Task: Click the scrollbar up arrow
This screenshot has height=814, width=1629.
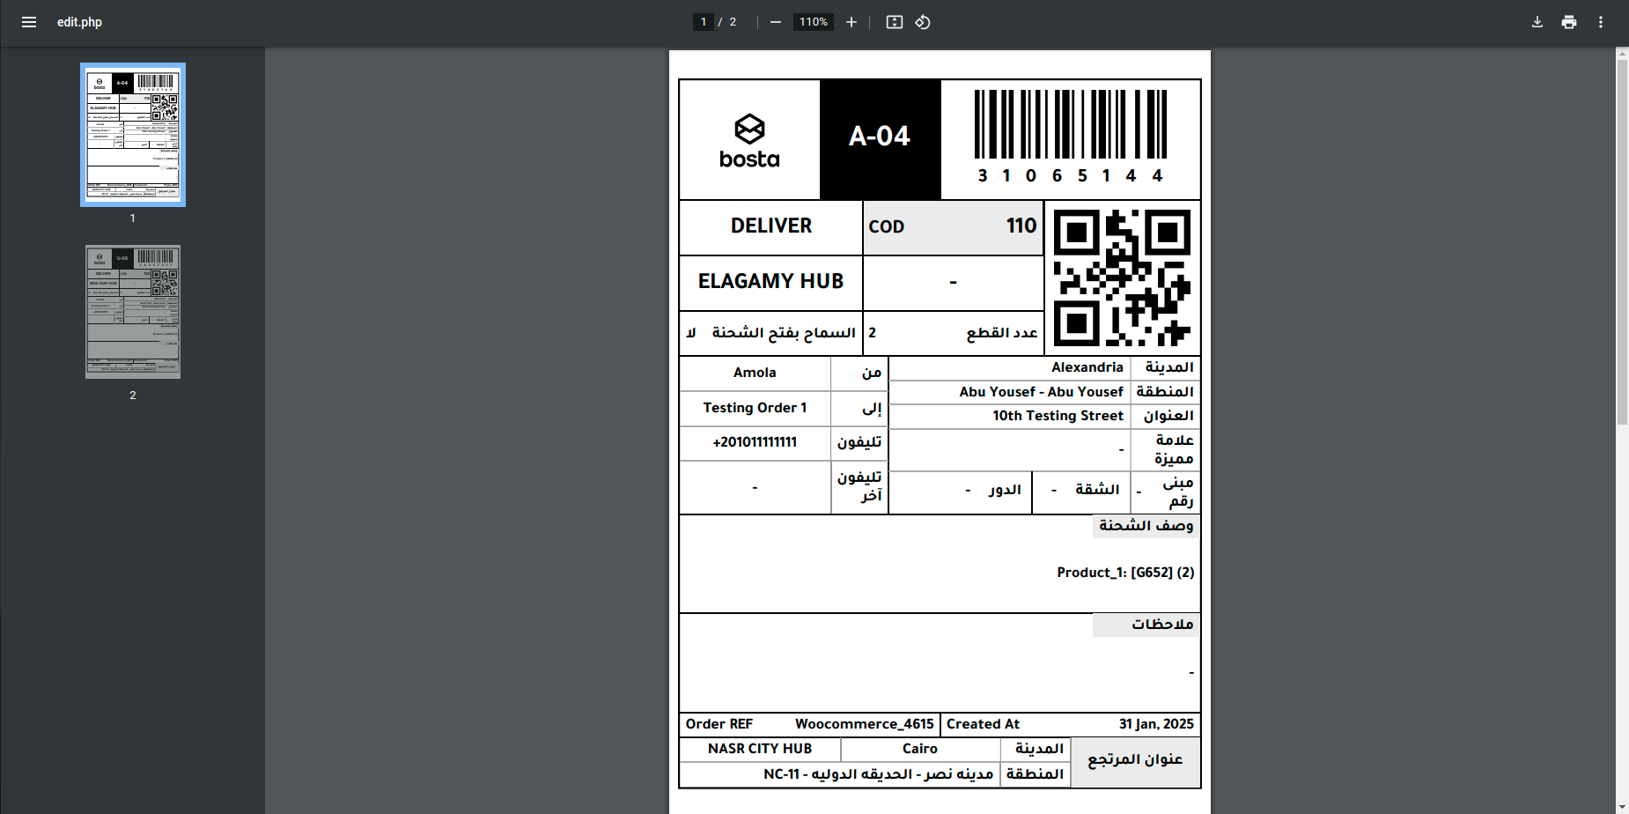Action: coord(1622,54)
